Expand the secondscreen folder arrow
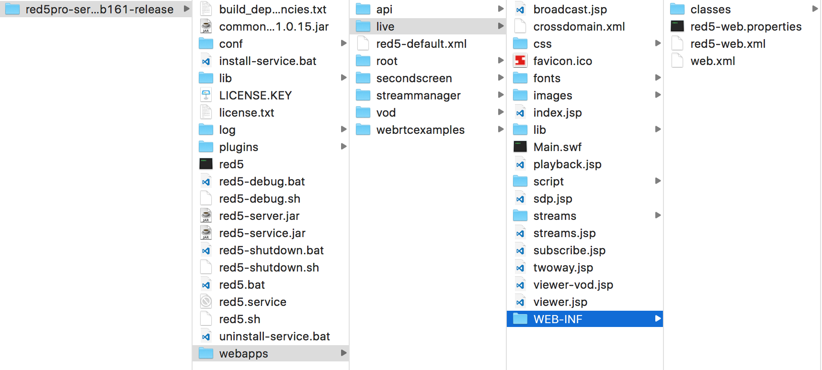Screen dimensions: 822x370 pos(501,77)
